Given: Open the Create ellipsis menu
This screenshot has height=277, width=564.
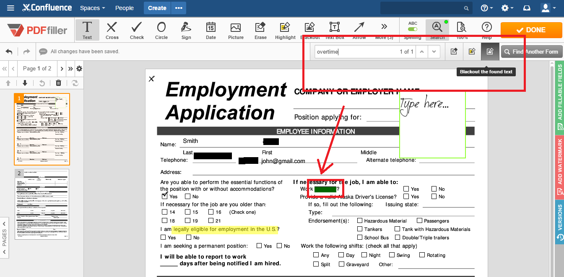Looking at the screenshot, I should click(179, 8).
